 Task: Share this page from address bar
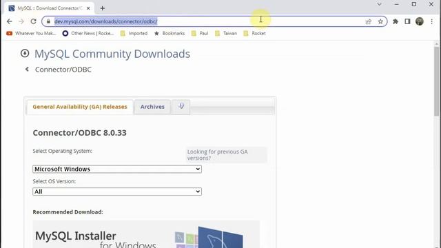click(x=369, y=21)
